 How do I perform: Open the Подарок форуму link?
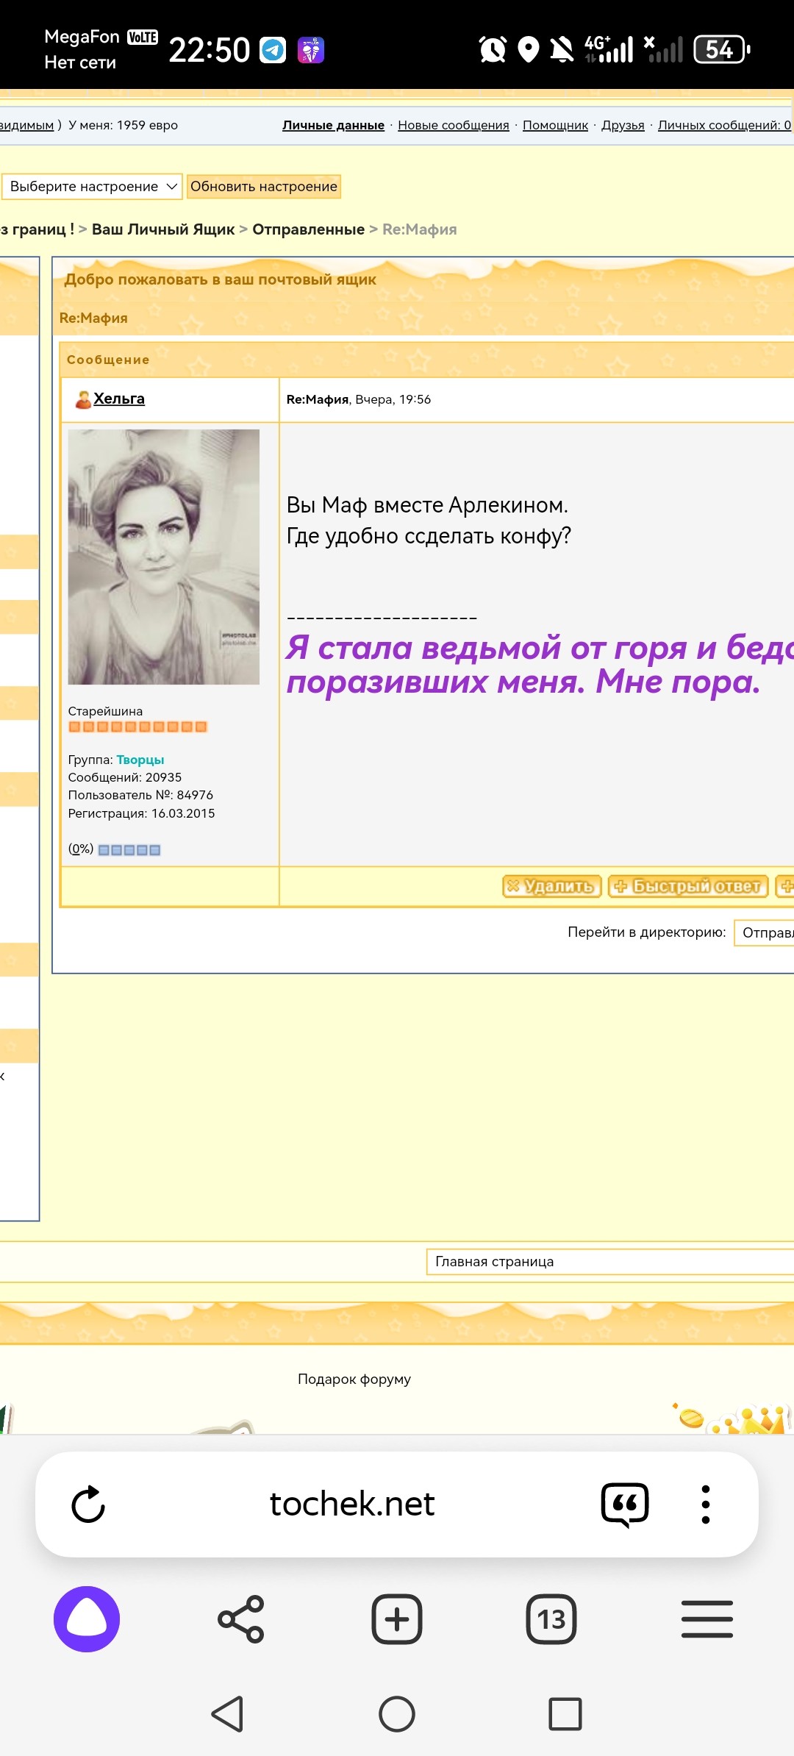coord(354,1379)
